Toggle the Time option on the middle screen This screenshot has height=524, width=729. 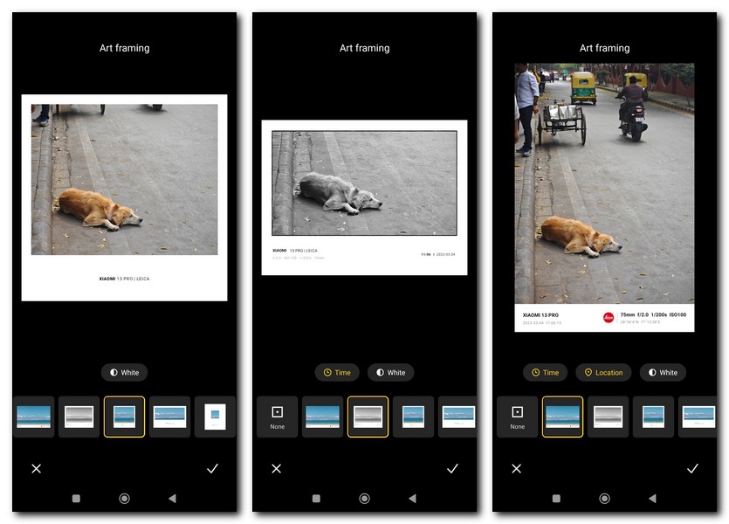pos(337,373)
